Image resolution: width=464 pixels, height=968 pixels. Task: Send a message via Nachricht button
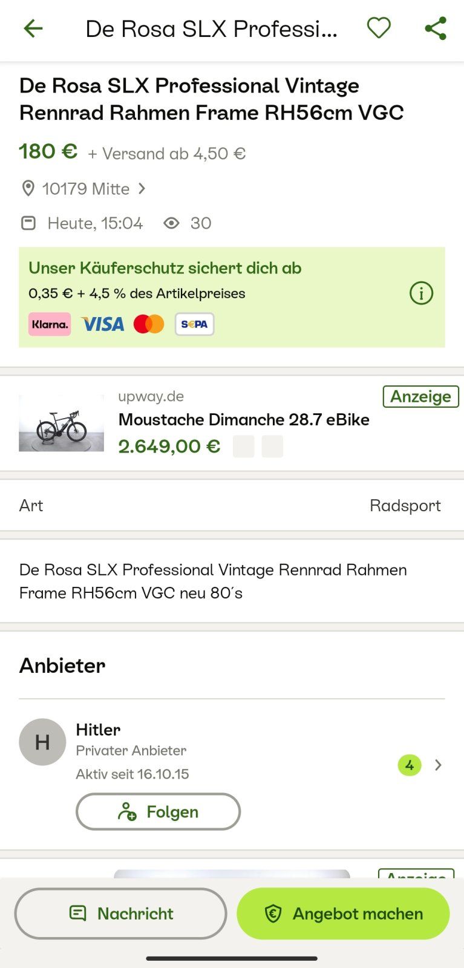120,914
